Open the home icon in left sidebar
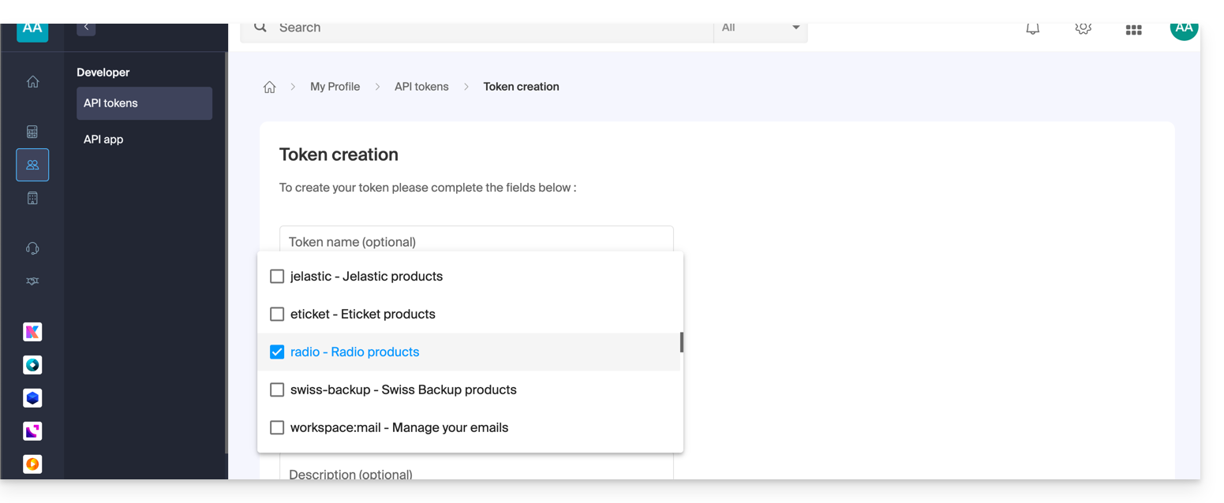 click(32, 82)
